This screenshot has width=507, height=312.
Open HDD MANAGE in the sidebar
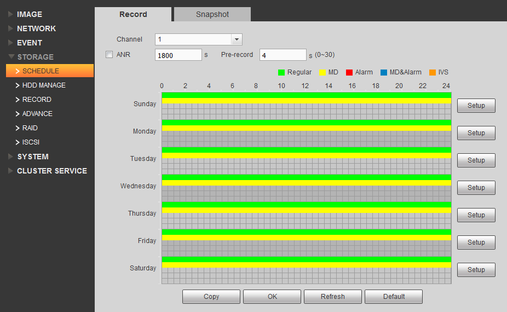click(44, 85)
